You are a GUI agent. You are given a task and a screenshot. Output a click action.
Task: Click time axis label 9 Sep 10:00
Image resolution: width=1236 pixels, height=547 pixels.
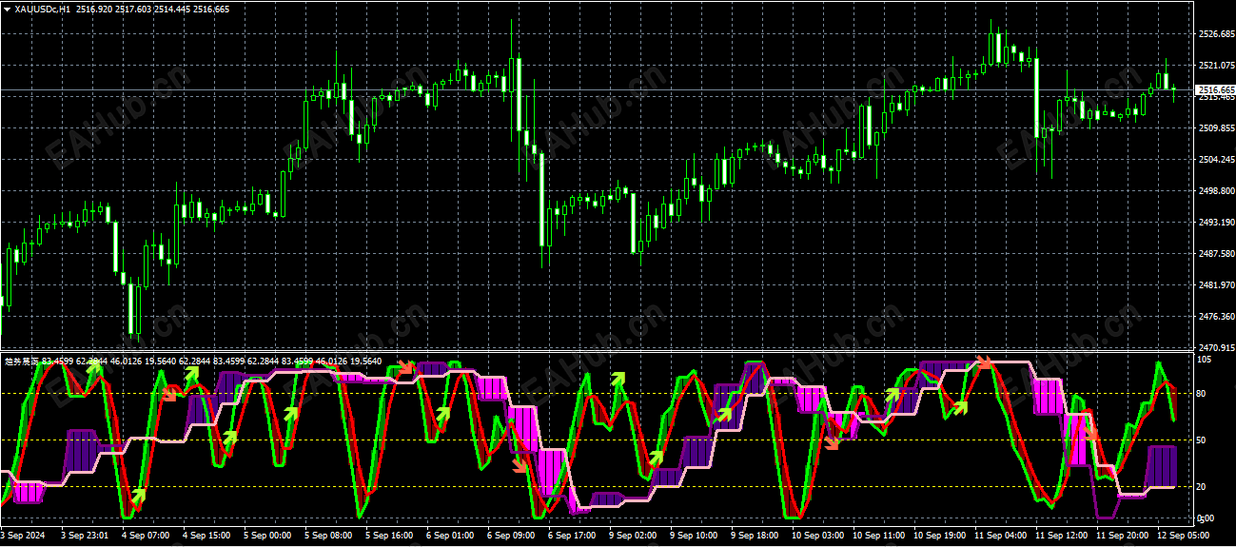[x=694, y=536]
